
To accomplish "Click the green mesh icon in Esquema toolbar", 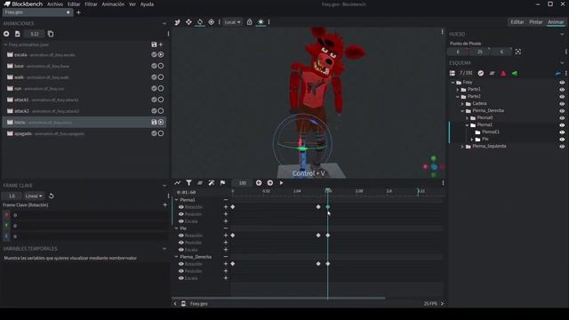I will pyautogui.click(x=514, y=73).
